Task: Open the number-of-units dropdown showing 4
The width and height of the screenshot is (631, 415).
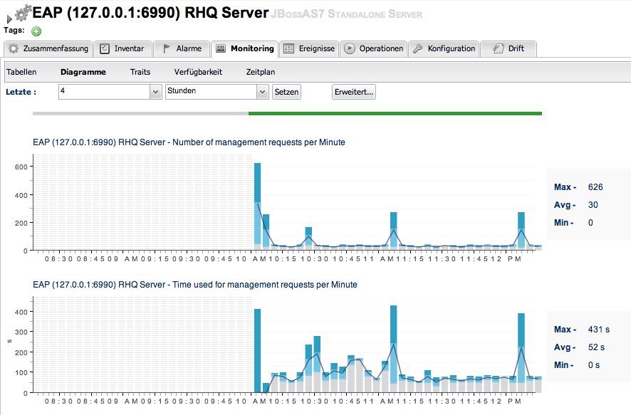Action: click(110, 92)
